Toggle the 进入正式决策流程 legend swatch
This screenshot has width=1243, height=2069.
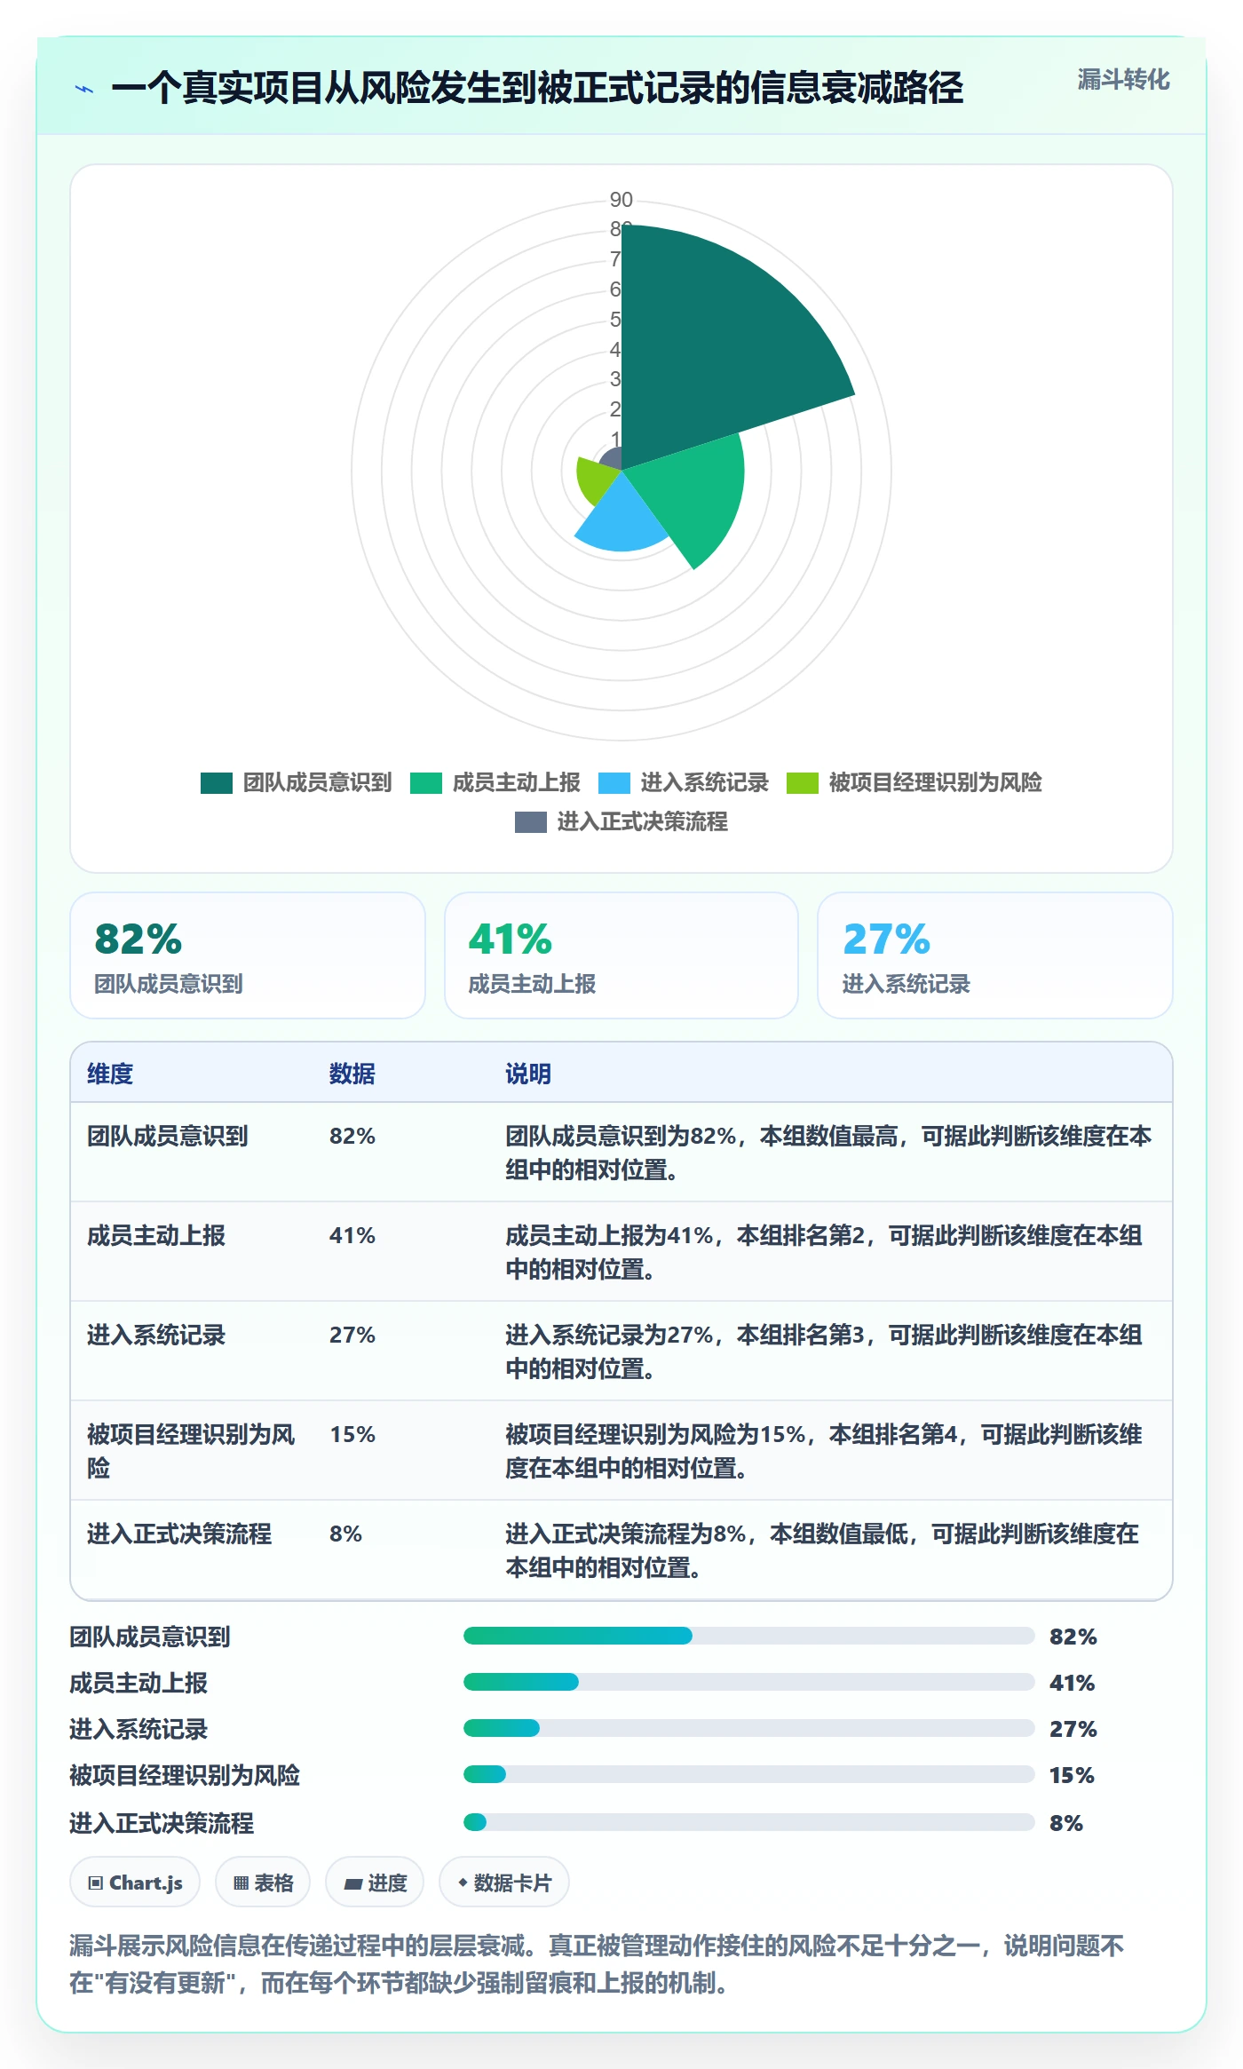click(x=531, y=821)
